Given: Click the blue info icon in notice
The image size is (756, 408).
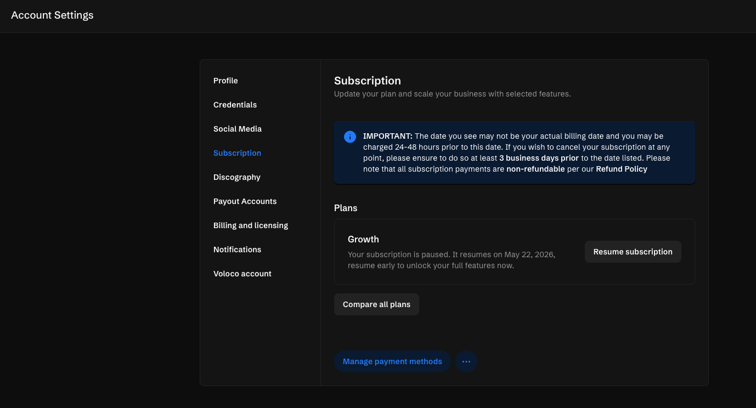Looking at the screenshot, I should pos(350,137).
